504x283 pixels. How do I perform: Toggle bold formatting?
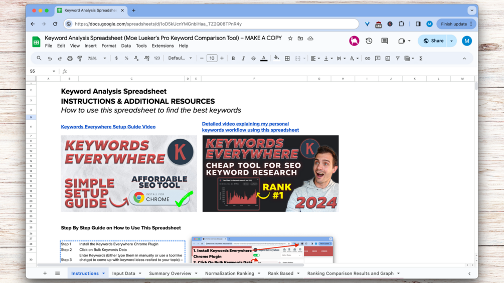(x=233, y=59)
